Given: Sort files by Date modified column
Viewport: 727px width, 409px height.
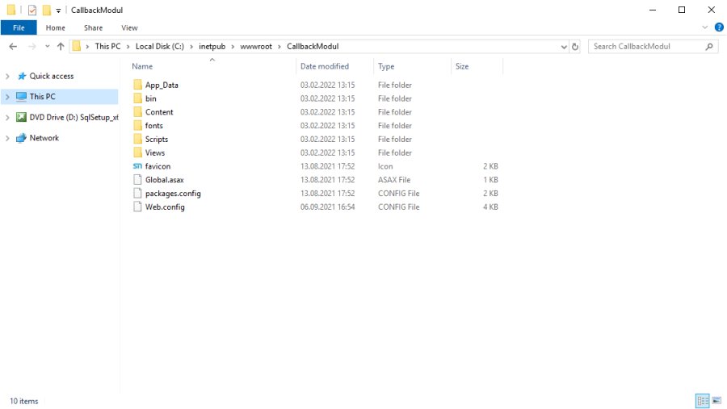Looking at the screenshot, I should (x=324, y=66).
